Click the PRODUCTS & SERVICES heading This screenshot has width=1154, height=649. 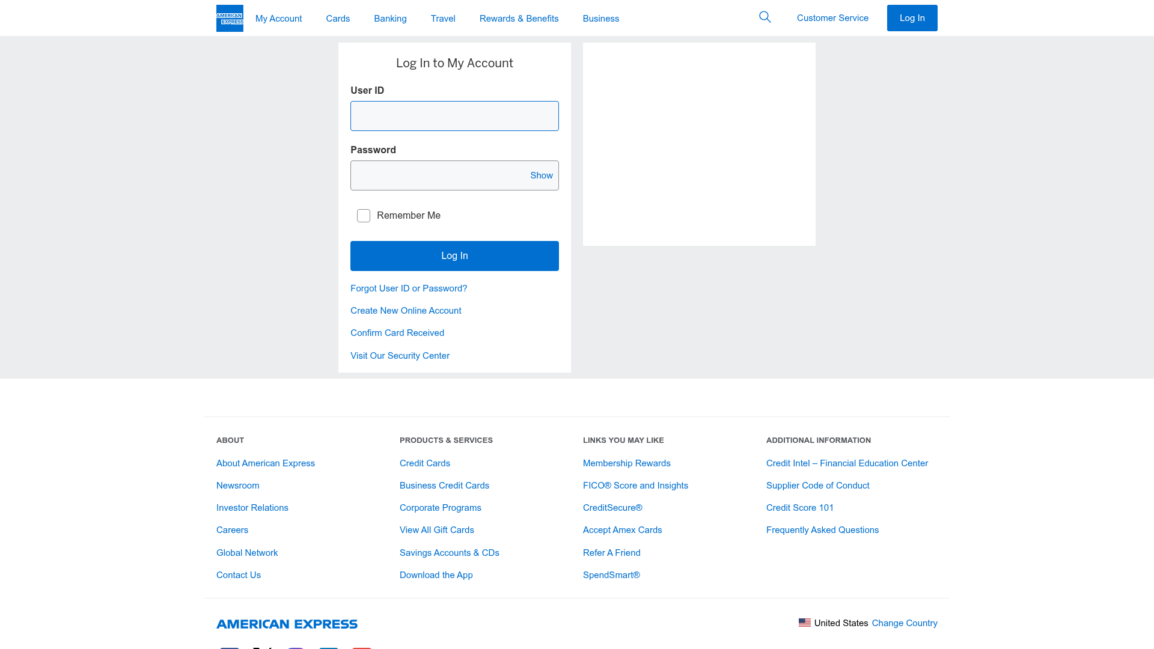[446, 440]
